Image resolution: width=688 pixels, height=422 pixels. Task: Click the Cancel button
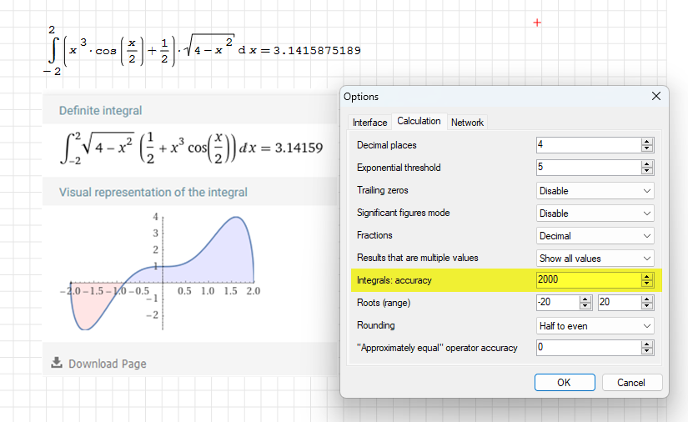tap(631, 383)
